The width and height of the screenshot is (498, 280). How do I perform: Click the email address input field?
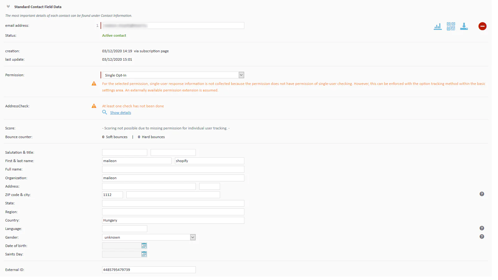(x=173, y=26)
